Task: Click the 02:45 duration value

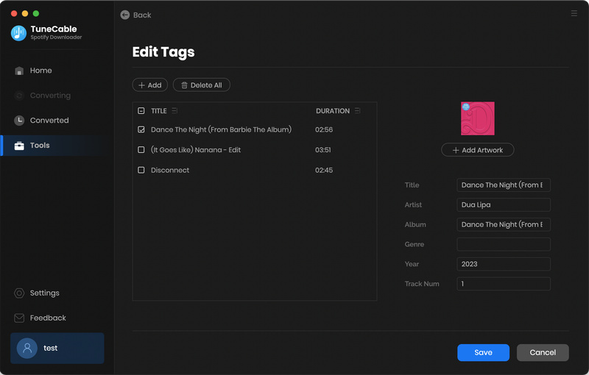Action: point(324,171)
